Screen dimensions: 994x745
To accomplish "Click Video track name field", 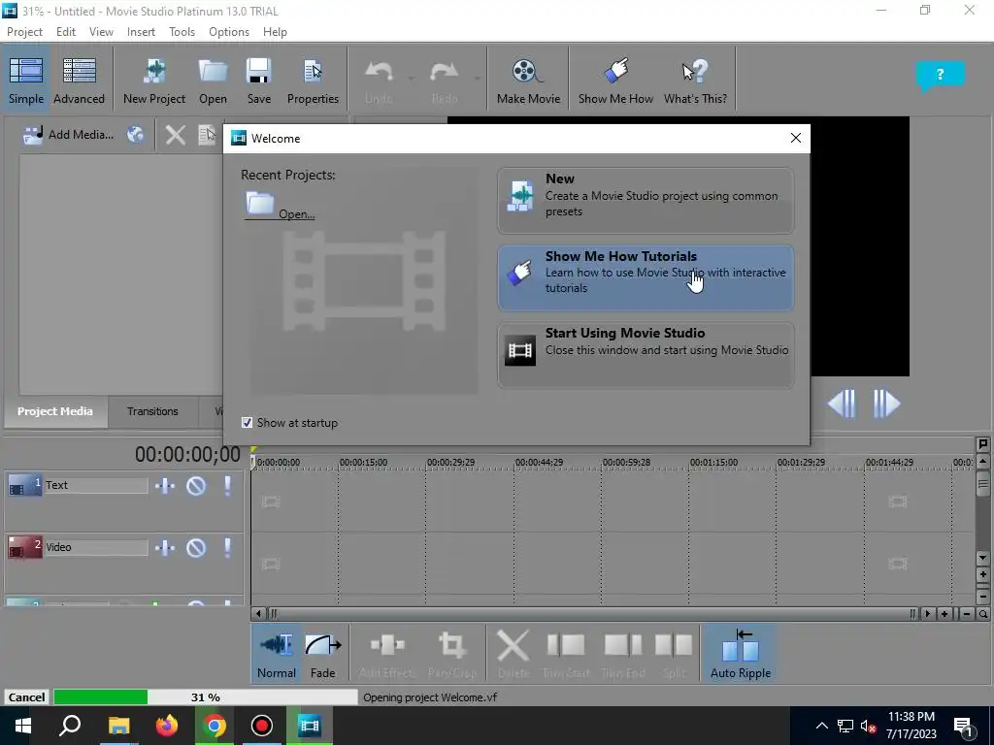I will [95, 547].
